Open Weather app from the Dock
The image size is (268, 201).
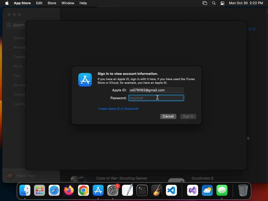pyautogui.click(x=207, y=190)
